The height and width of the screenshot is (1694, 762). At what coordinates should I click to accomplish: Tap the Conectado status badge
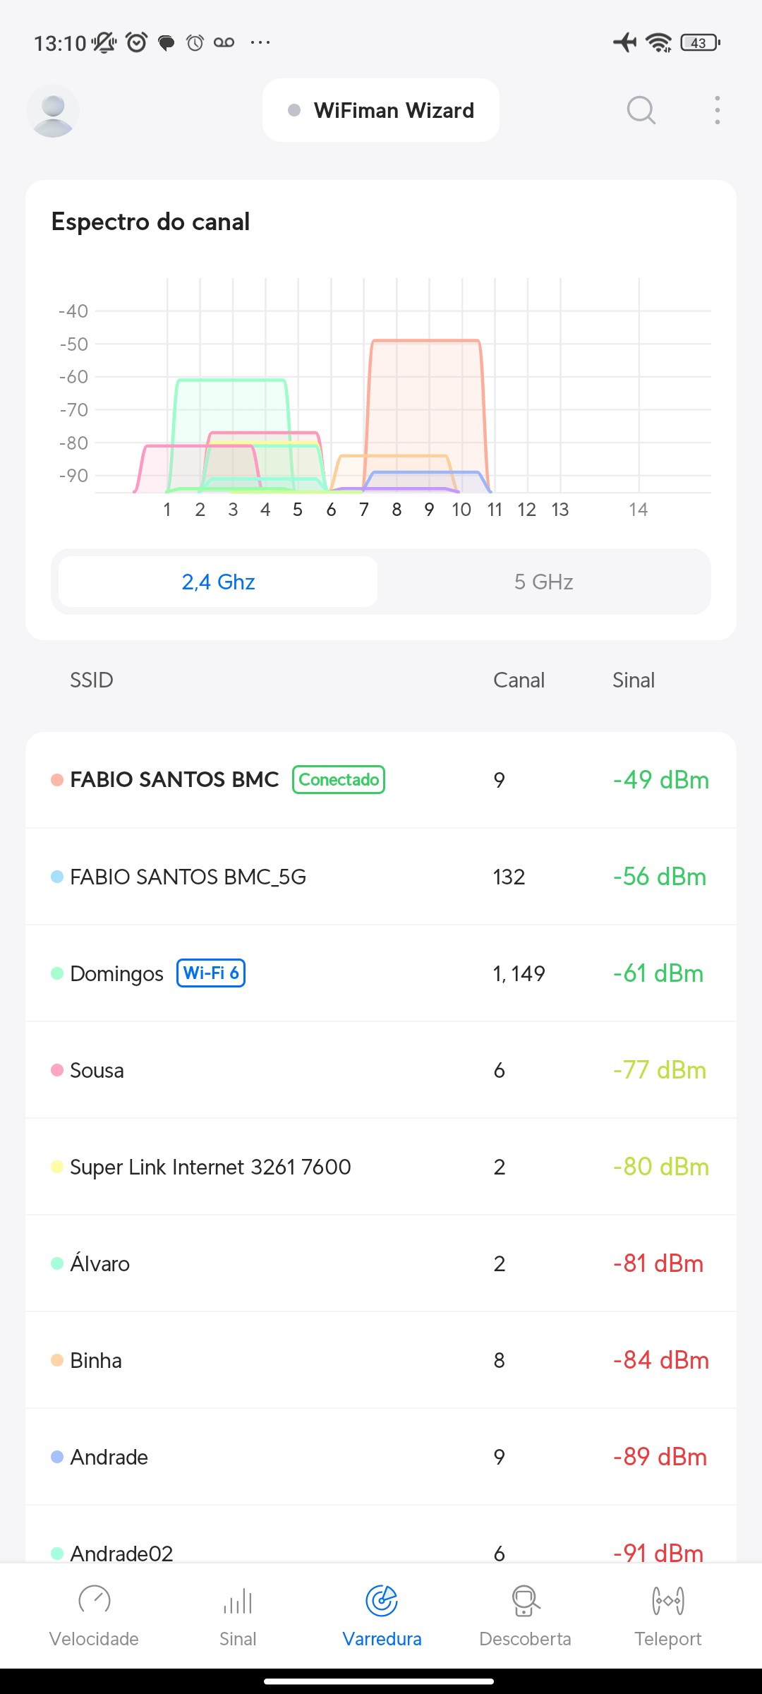point(339,780)
